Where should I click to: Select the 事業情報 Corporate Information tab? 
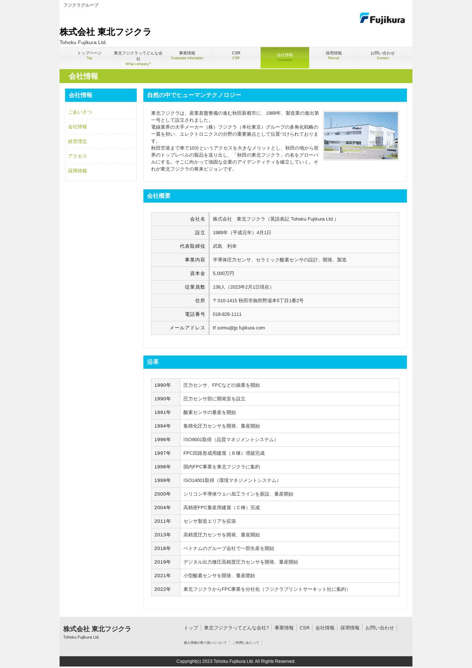pyautogui.click(x=187, y=57)
